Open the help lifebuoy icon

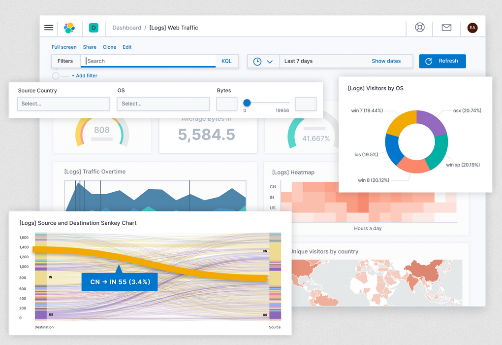(420, 28)
